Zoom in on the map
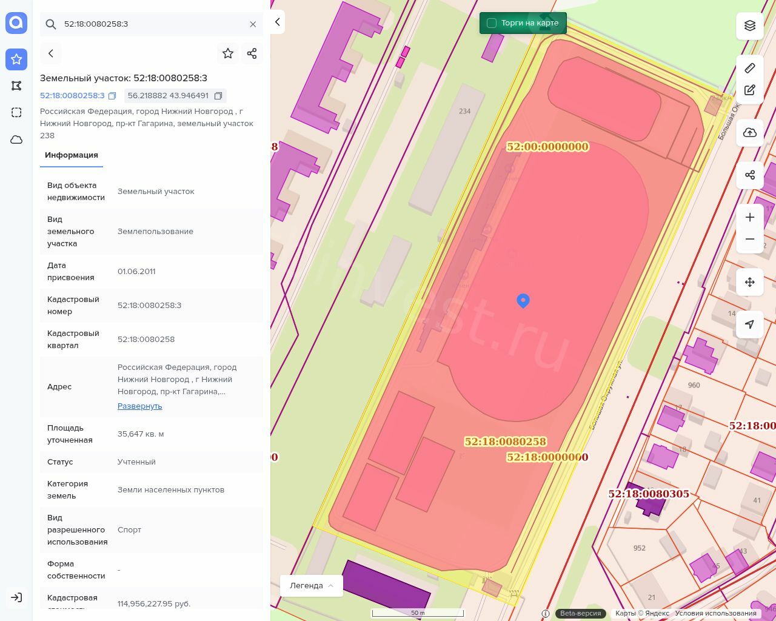Screen dimensions: 776x621 point(750,217)
